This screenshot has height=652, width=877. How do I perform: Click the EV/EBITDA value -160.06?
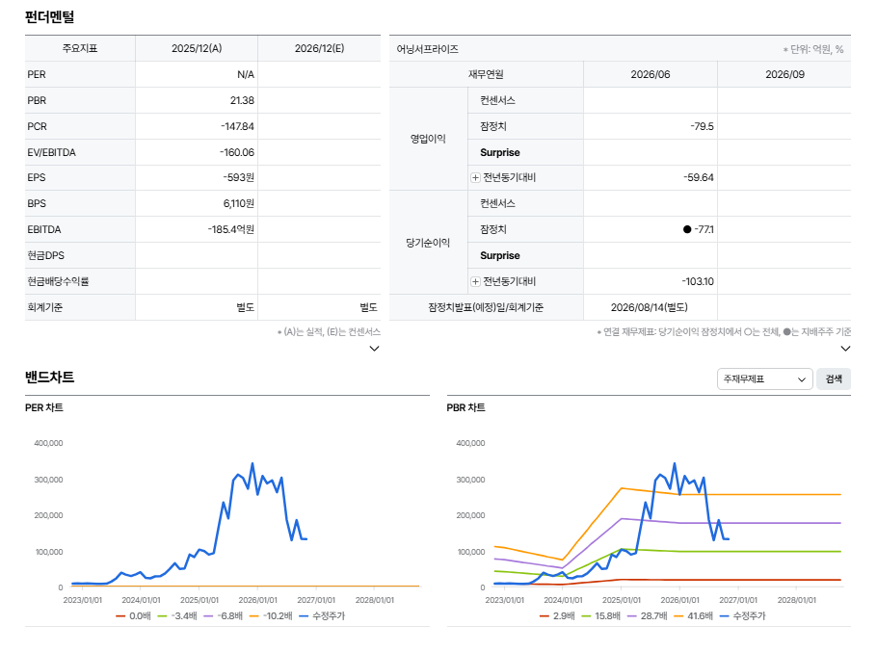click(236, 152)
